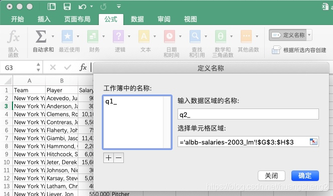333x196 pixels.
Task: Expand the Date and Time dropdown arrow
Action: coord(181,36)
